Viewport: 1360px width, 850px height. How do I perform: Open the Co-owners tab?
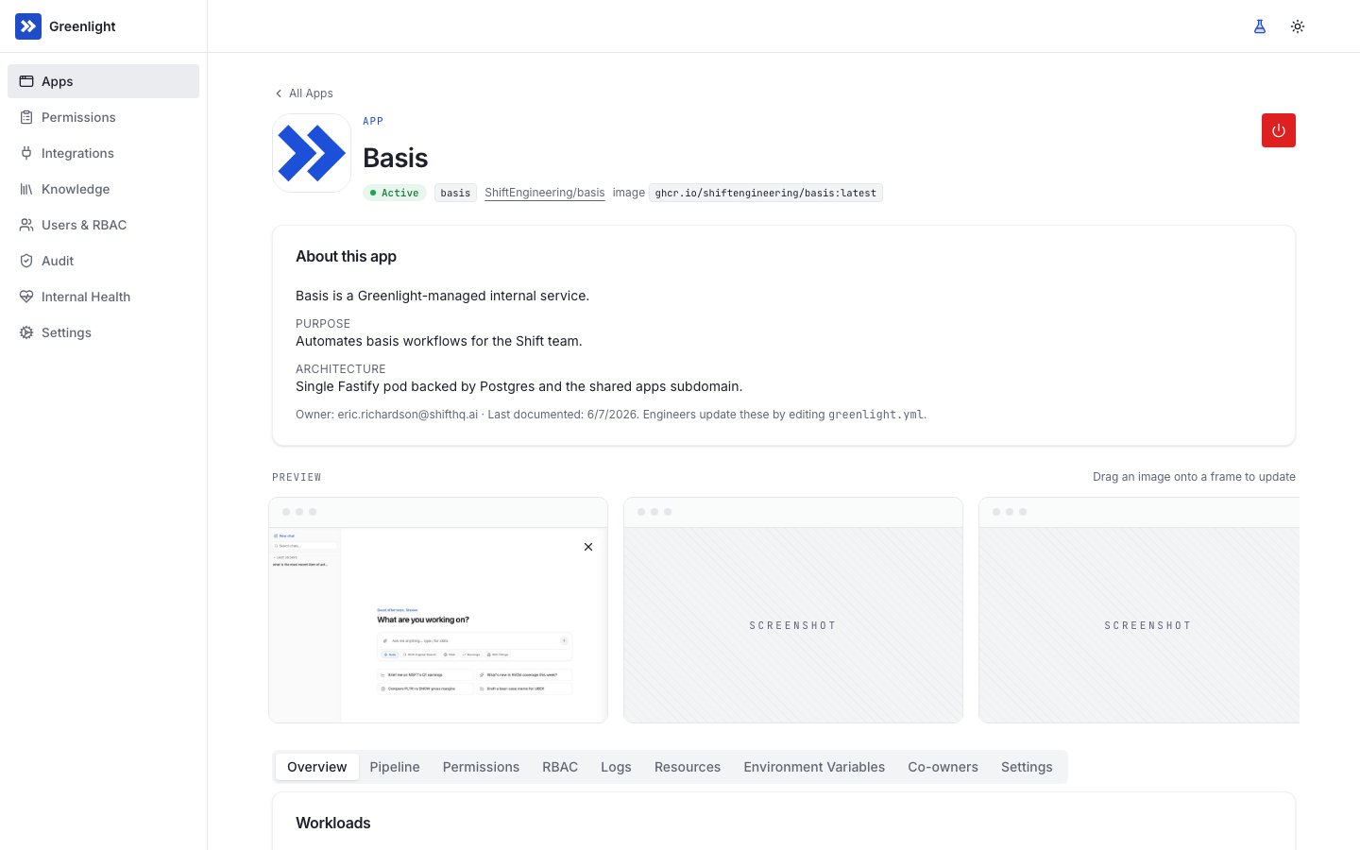pos(943,767)
